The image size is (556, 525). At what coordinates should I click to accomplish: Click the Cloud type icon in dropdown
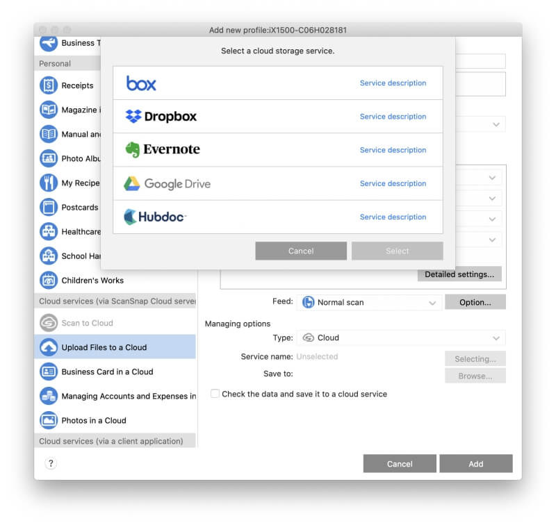[x=308, y=337]
